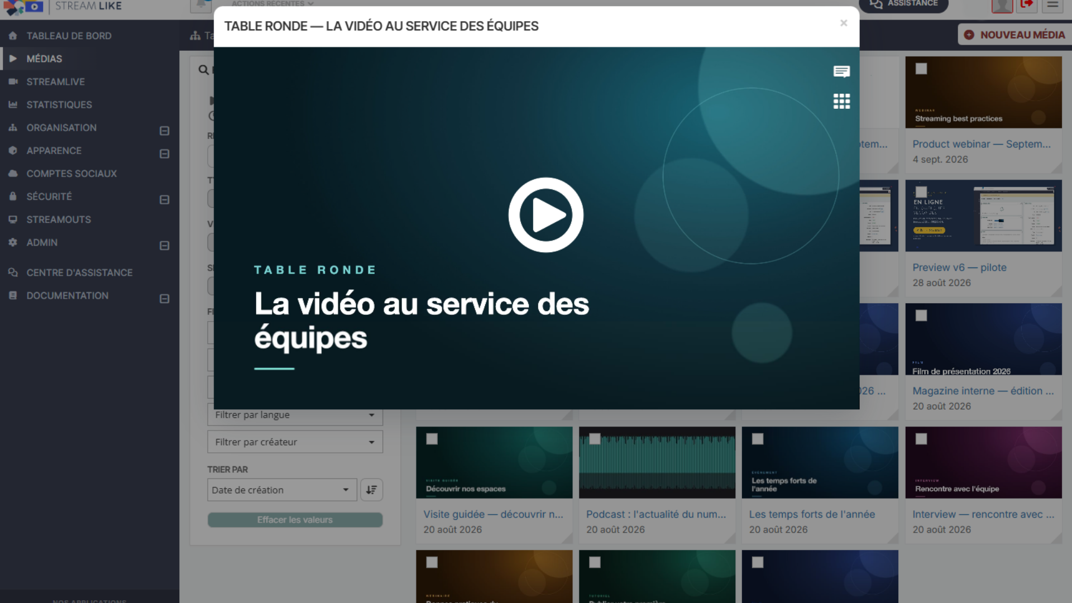
Task: Expand the Documentation submenu
Action: [164, 299]
